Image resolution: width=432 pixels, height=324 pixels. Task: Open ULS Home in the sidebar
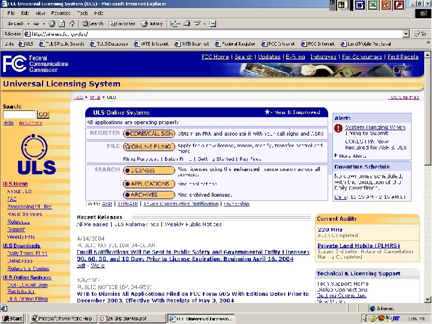click(x=15, y=184)
